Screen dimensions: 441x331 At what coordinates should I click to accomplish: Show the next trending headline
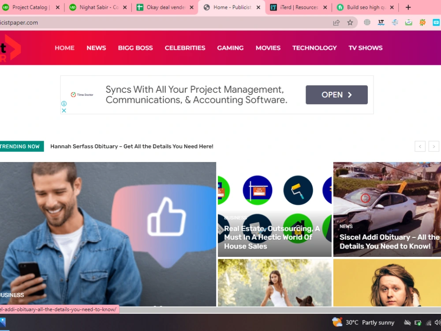pyautogui.click(x=434, y=147)
